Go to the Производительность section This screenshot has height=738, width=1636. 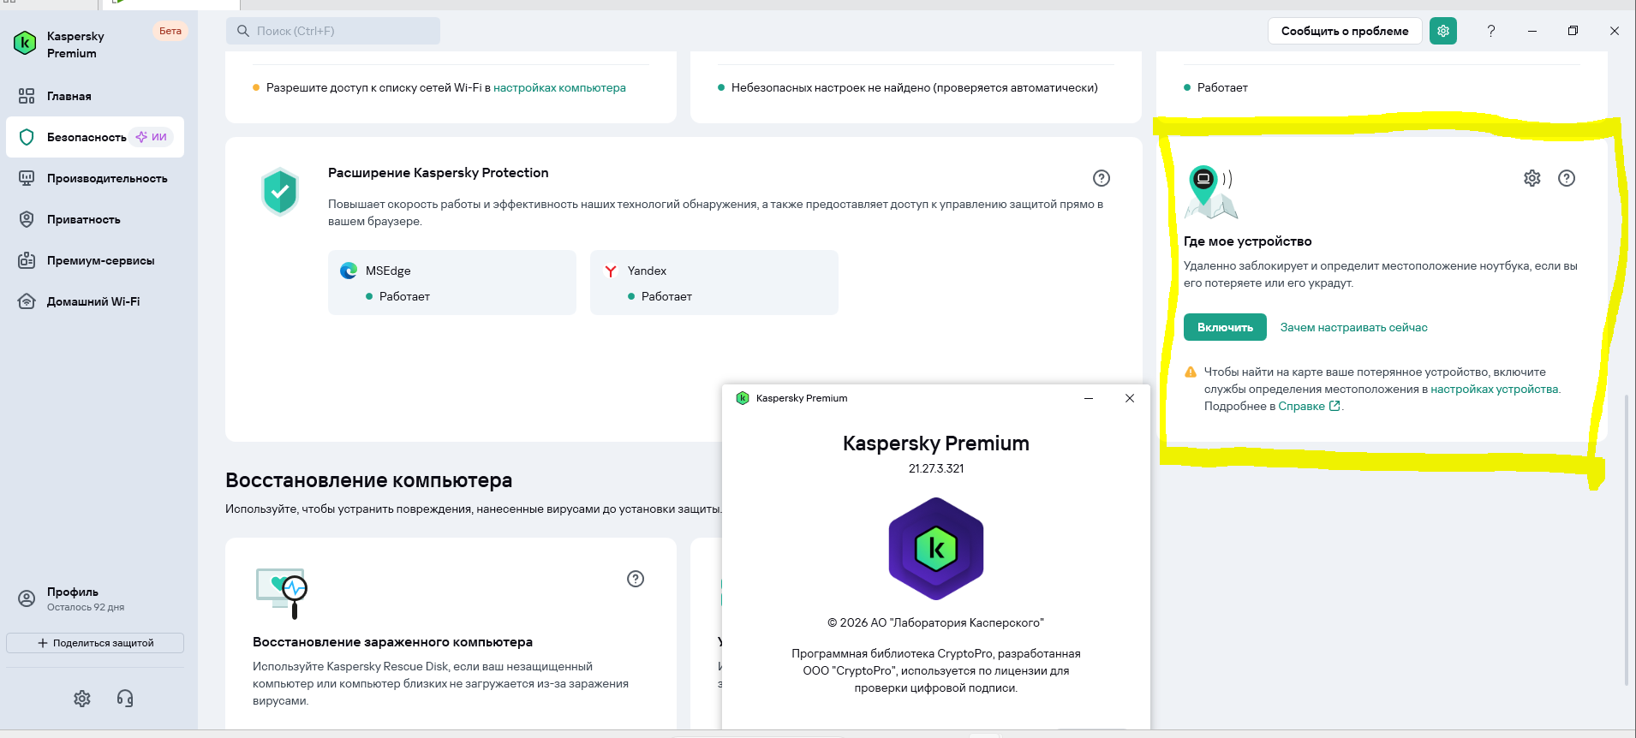[x=95, y=178]
